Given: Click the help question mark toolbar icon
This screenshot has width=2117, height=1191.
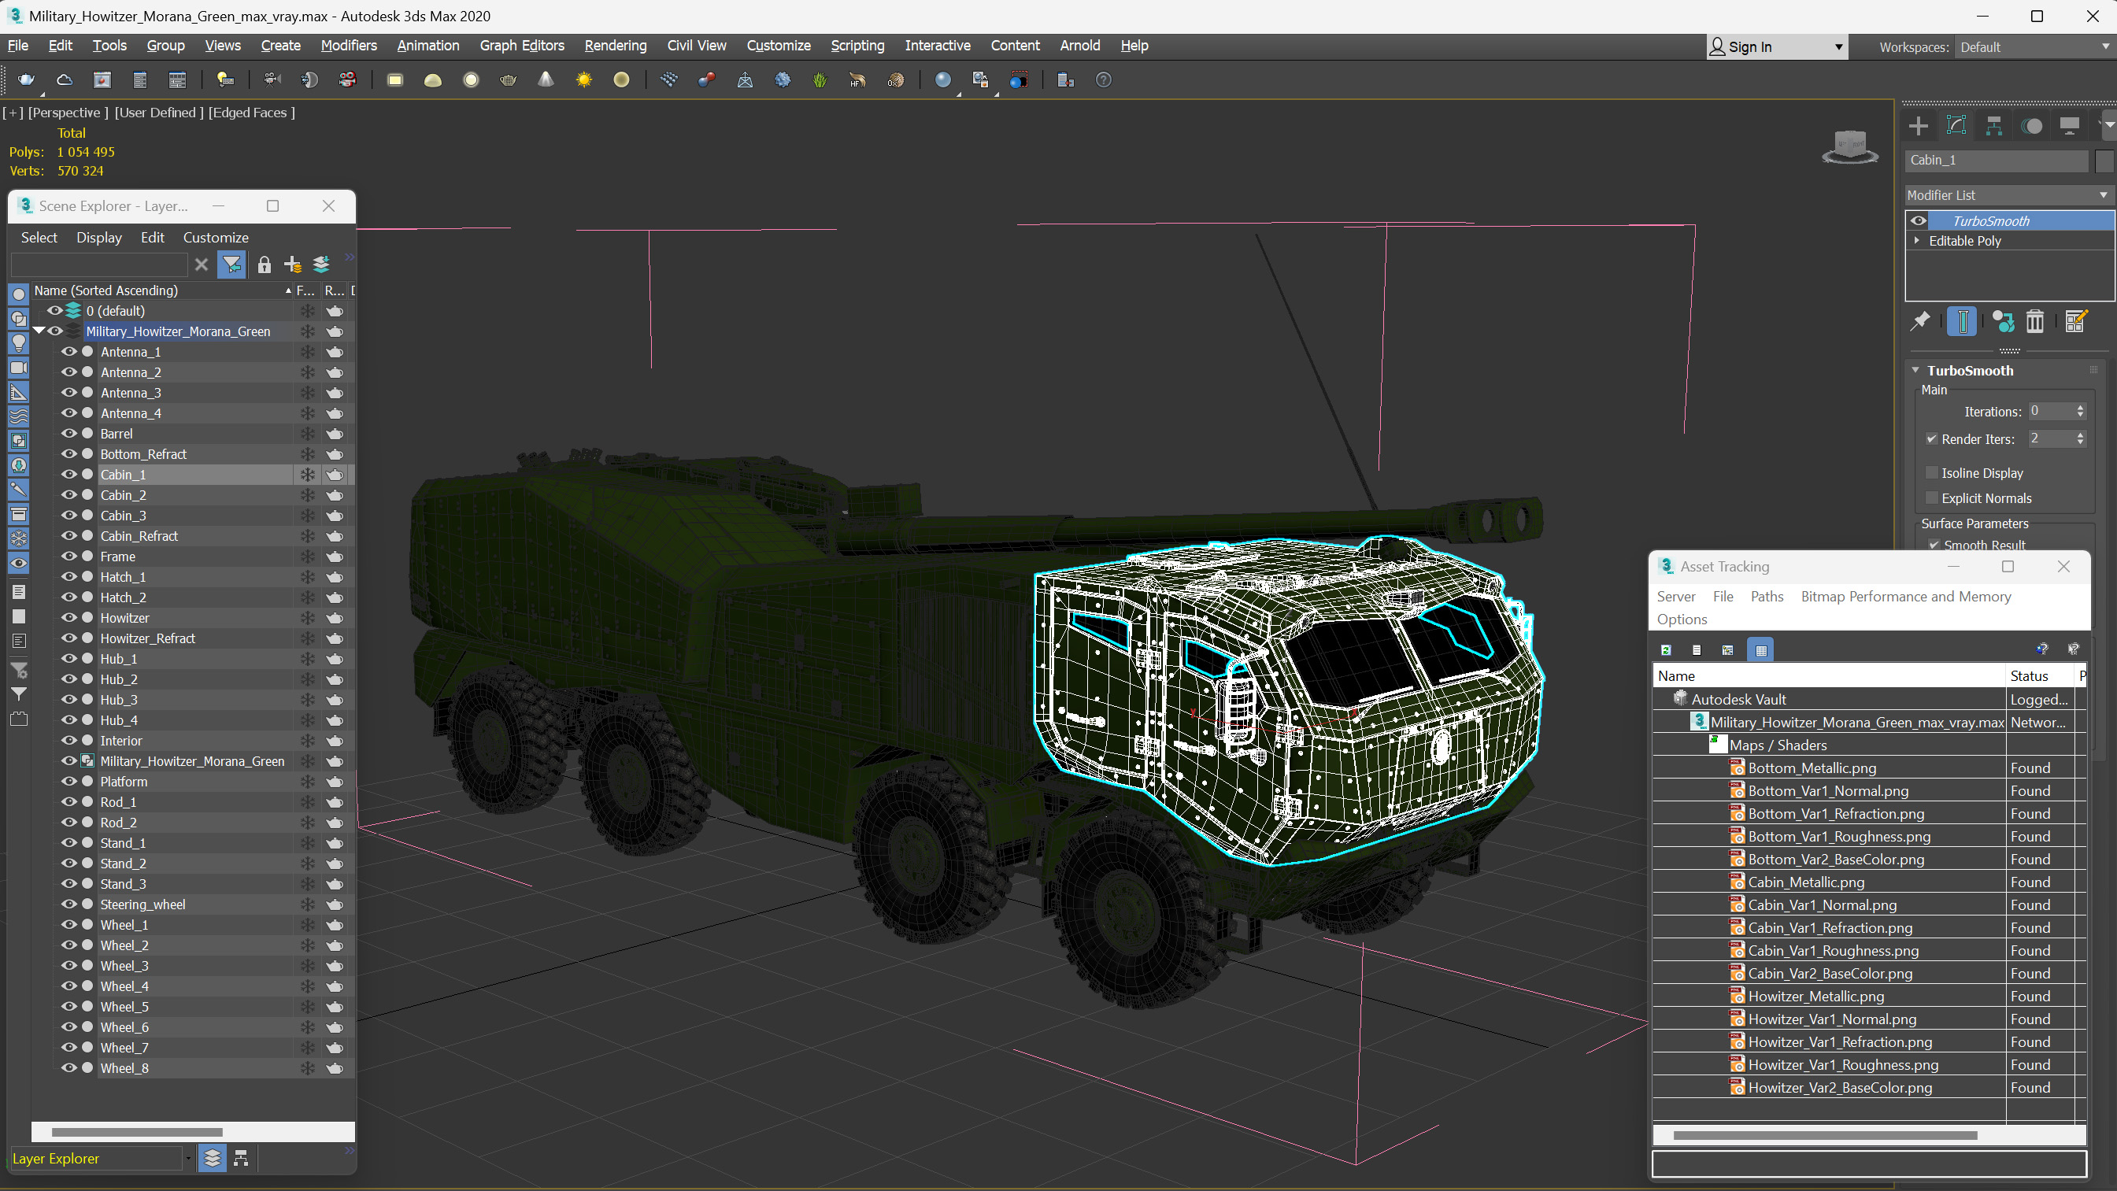Looking at the screenshot, I should [1104, 80].
